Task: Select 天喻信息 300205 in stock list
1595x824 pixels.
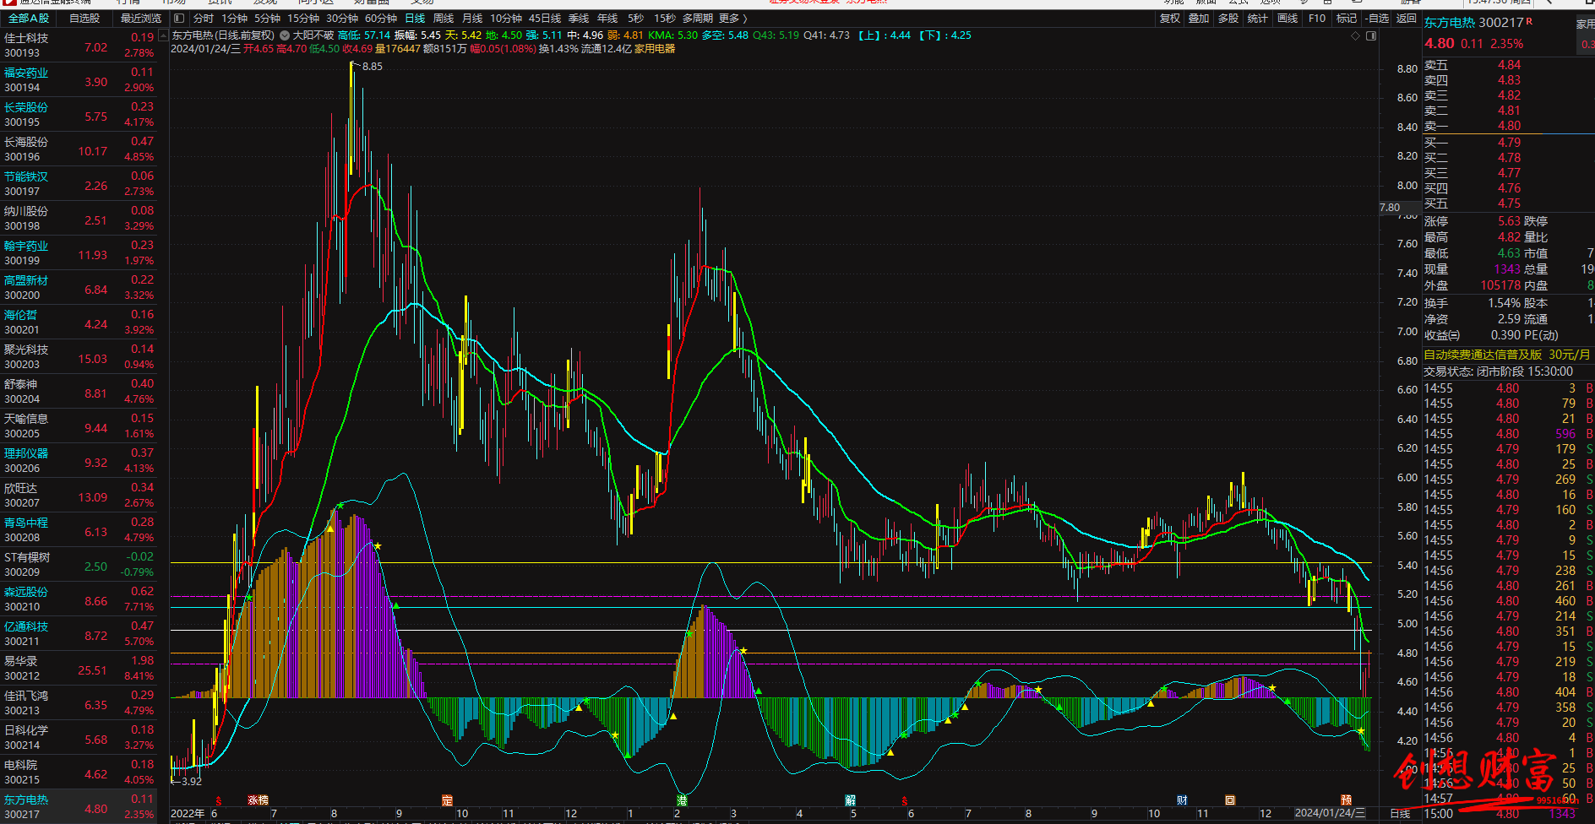Action: (79, 426)
